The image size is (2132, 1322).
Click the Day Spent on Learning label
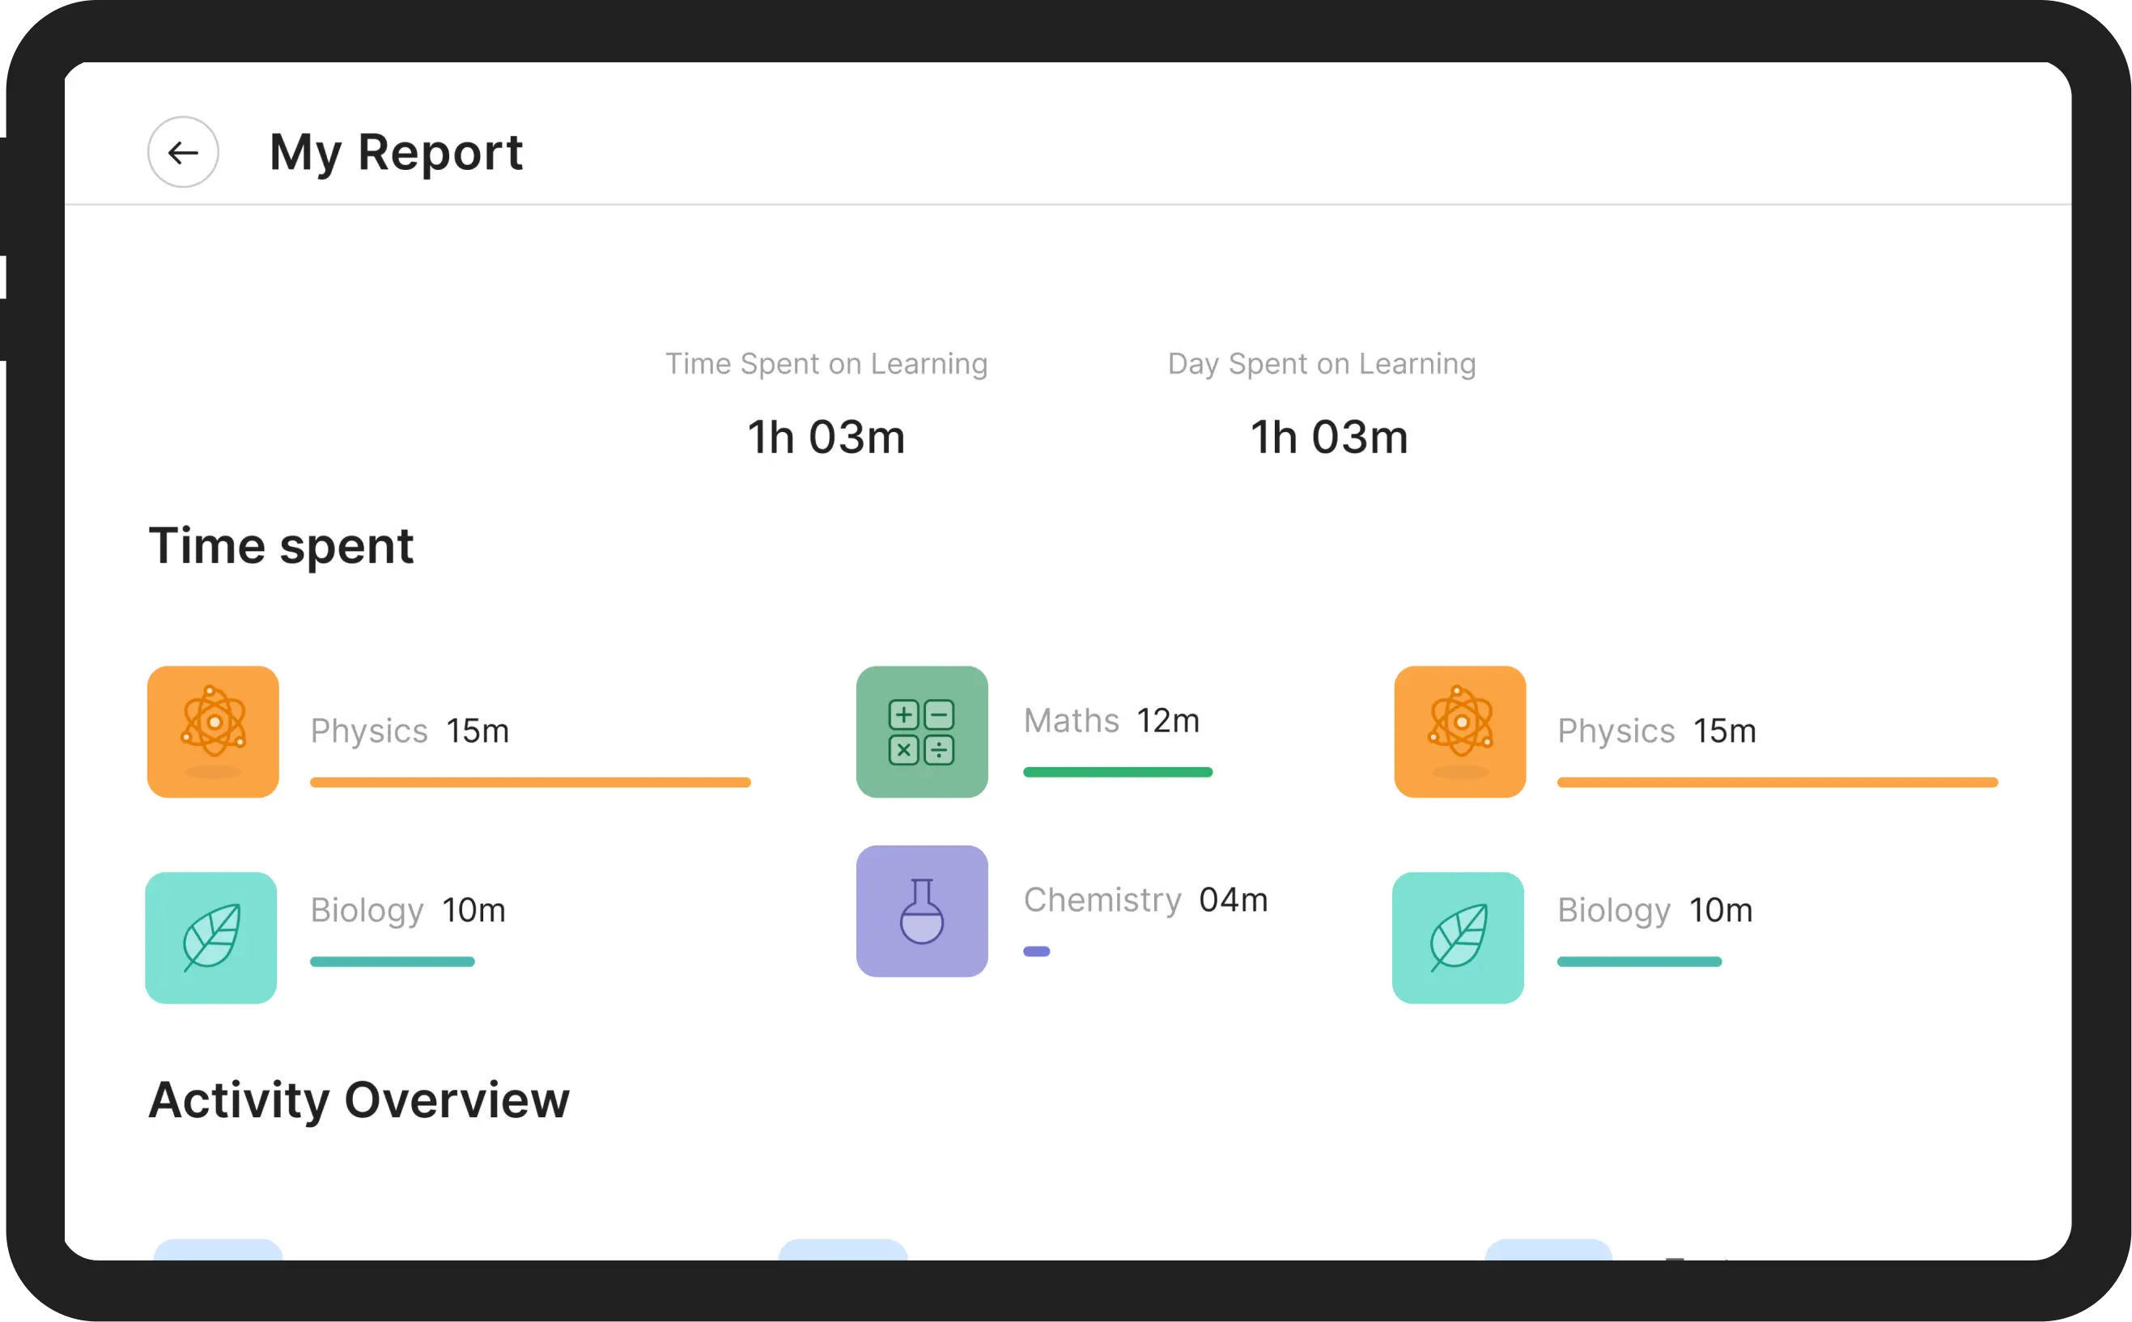pos(1321,364)
